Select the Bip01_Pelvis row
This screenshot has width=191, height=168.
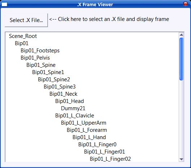(35, 58)
